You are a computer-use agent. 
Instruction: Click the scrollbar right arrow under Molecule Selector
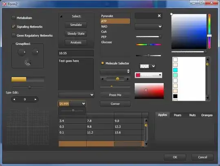coord(128,79)
